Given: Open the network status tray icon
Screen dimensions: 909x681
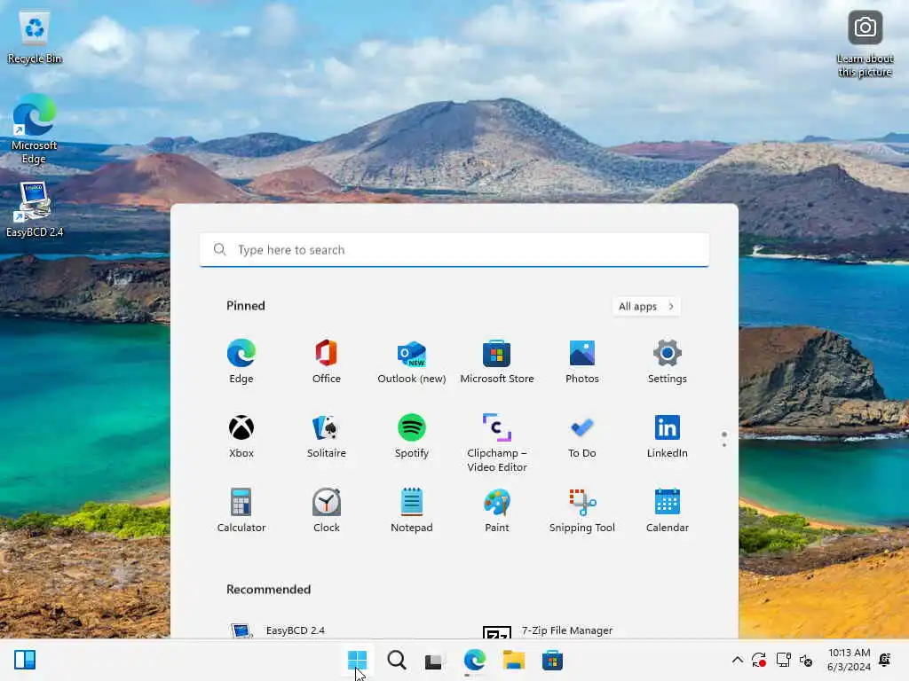Looking at the screenshot, I should [x=783, y=660].
